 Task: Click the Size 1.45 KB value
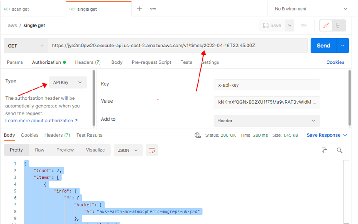click(x=291, y=135)
